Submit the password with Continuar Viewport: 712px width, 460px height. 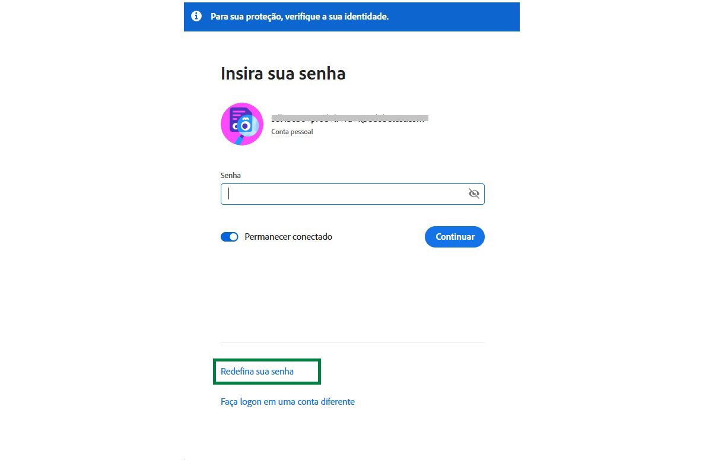[454, 237]
